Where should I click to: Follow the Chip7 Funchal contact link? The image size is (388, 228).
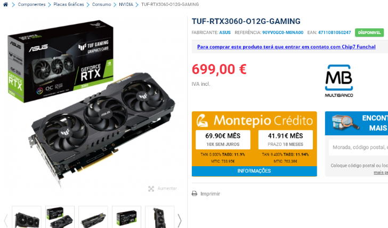pos(286,47)
